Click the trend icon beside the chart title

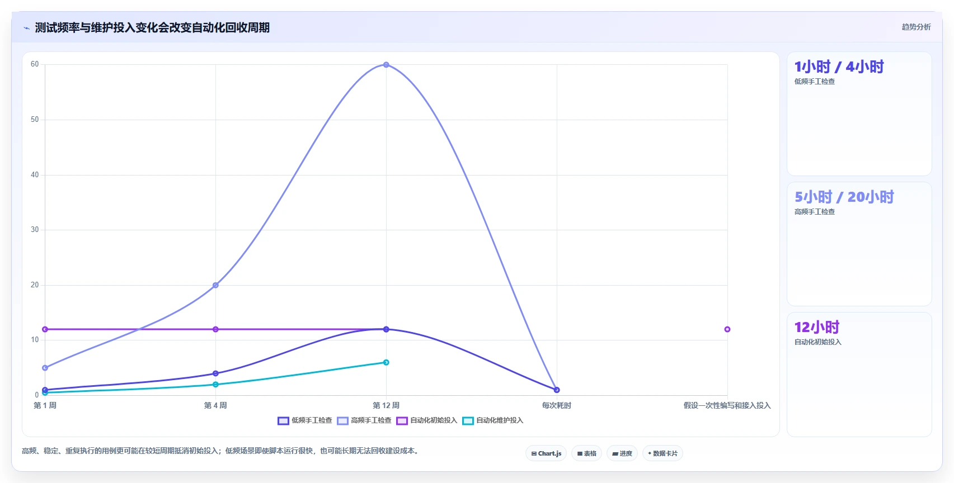pos(26,28)
